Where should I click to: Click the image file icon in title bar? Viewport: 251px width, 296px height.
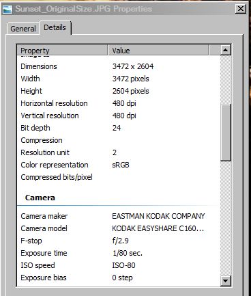(8, 9)
